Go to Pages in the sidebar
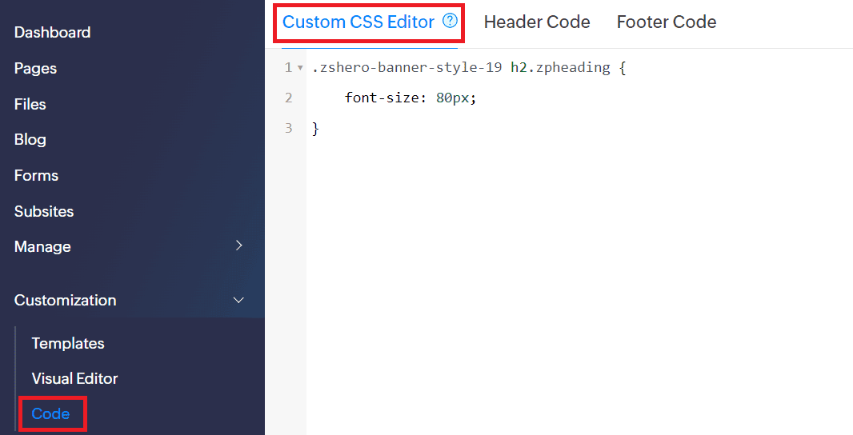The width and height of the screenshot is (853, 435). pos(35,68)
